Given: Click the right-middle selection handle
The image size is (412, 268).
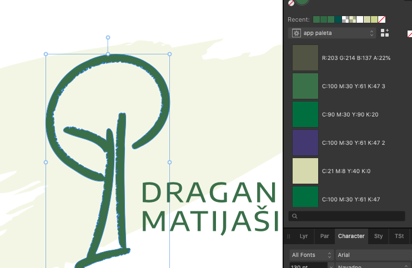Looking at the screenshot, I should coord(169,162).
